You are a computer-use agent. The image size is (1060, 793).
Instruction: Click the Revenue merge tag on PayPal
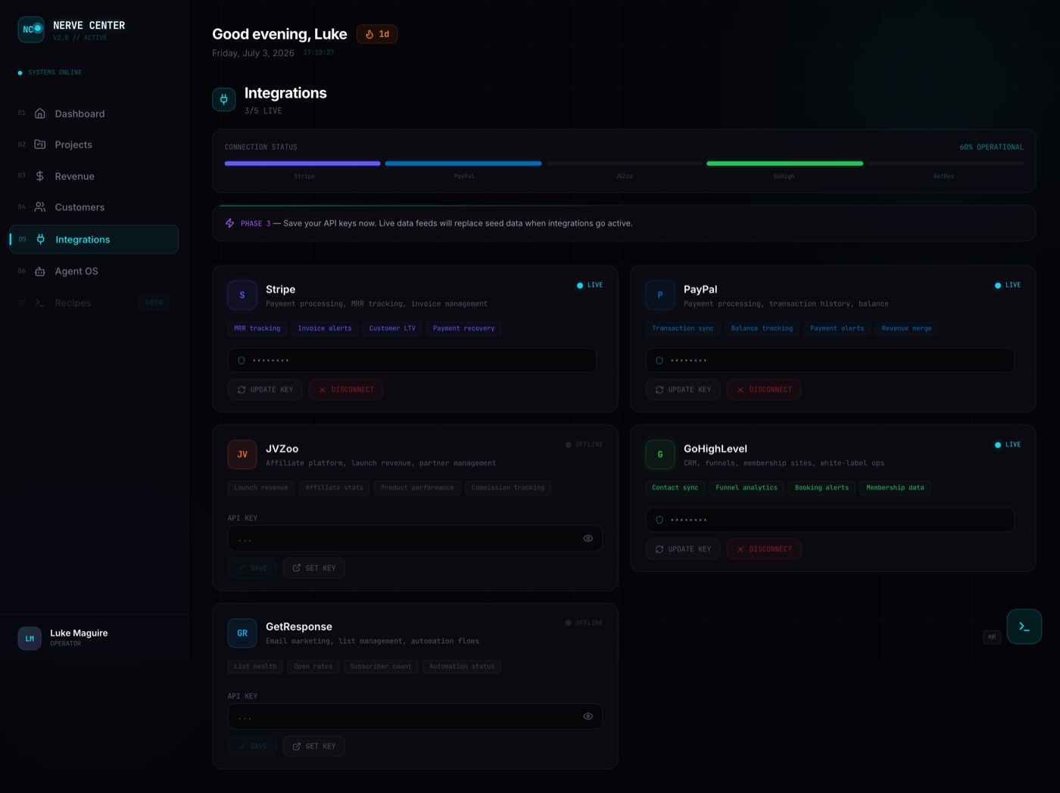coord(906,328)
